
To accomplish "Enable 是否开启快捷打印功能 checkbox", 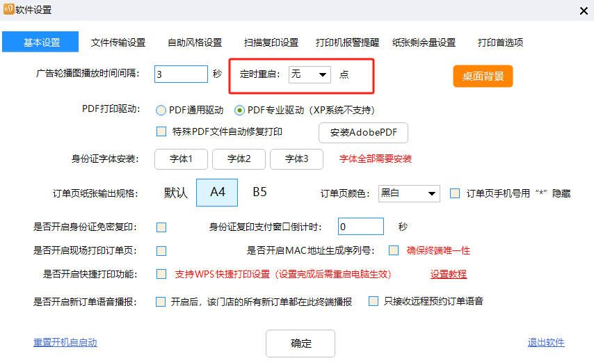I will (161, 274).
